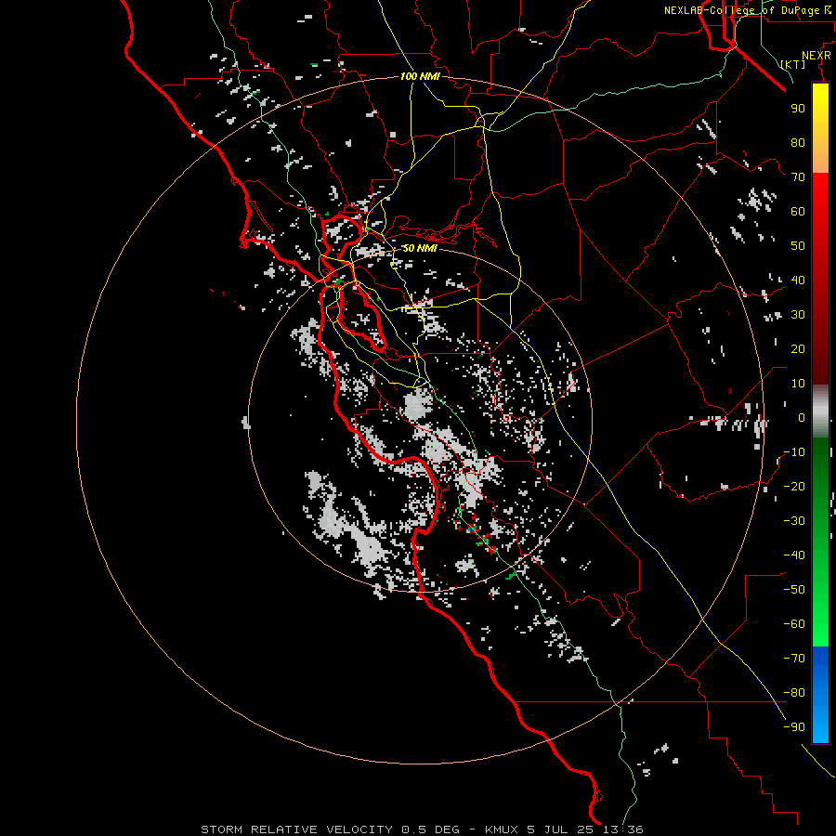Click the NEXLAB-College of DuPage credit text
Image resolution: width=836 pixels, height=836 pixels.
pos(747,10)
